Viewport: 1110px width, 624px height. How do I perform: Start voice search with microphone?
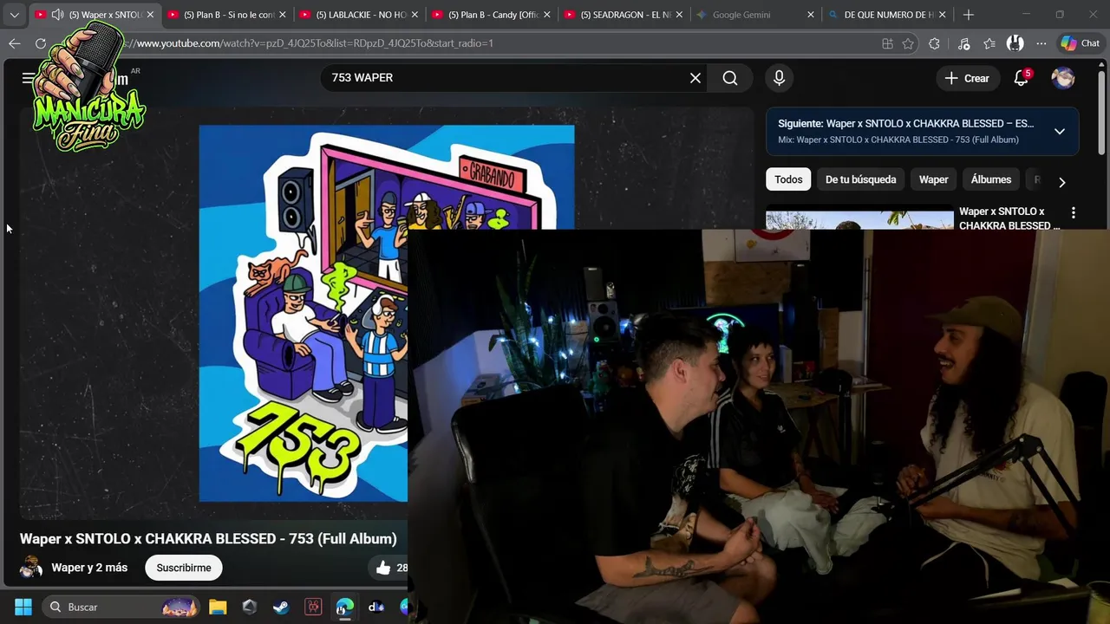[x=779, y=78]
